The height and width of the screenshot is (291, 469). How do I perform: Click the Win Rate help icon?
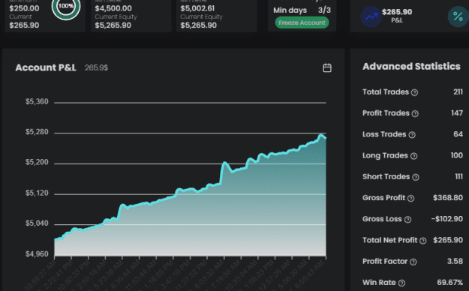pyautogui.click(x=401, y=283)
